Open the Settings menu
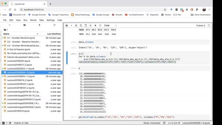 click(51, 20)
